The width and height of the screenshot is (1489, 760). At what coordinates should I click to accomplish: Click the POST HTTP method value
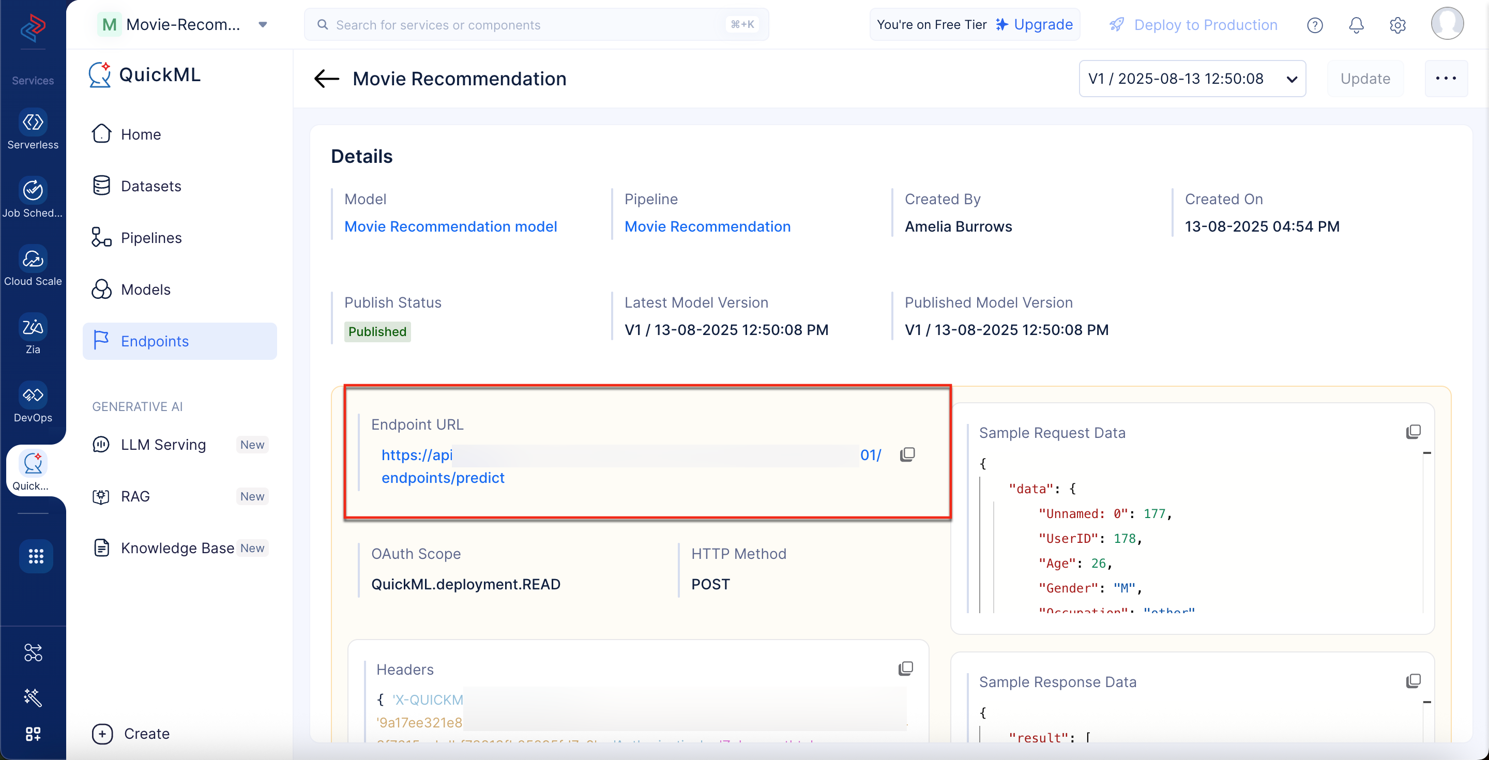coord(710,584)
